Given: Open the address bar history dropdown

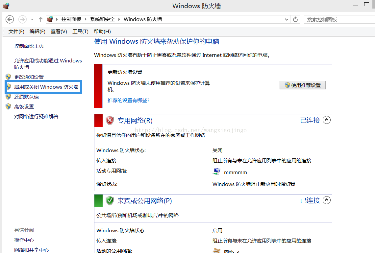Looking at the screenshot, I should click(287, 20).
